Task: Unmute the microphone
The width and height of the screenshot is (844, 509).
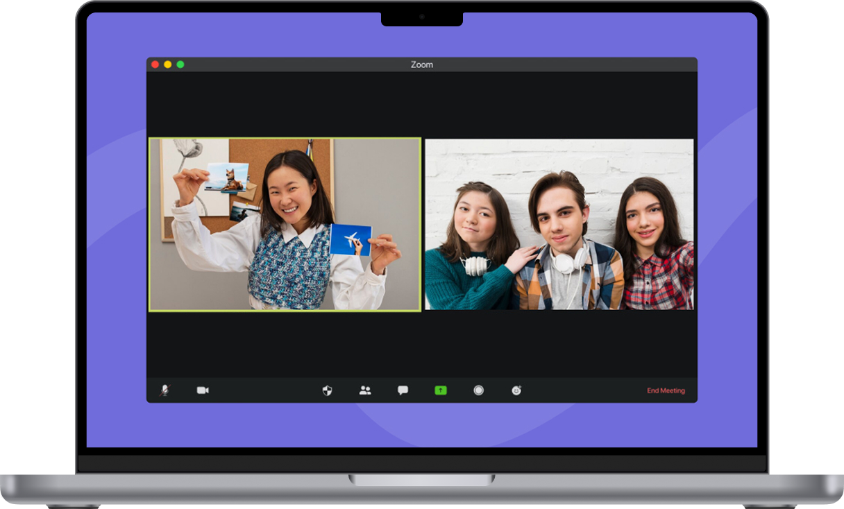Action: 164,390
